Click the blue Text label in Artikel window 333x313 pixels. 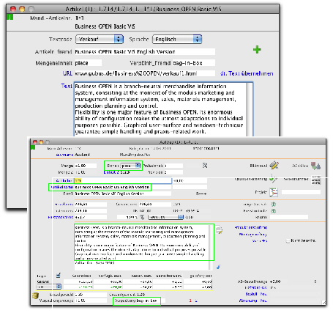(67, 86)
